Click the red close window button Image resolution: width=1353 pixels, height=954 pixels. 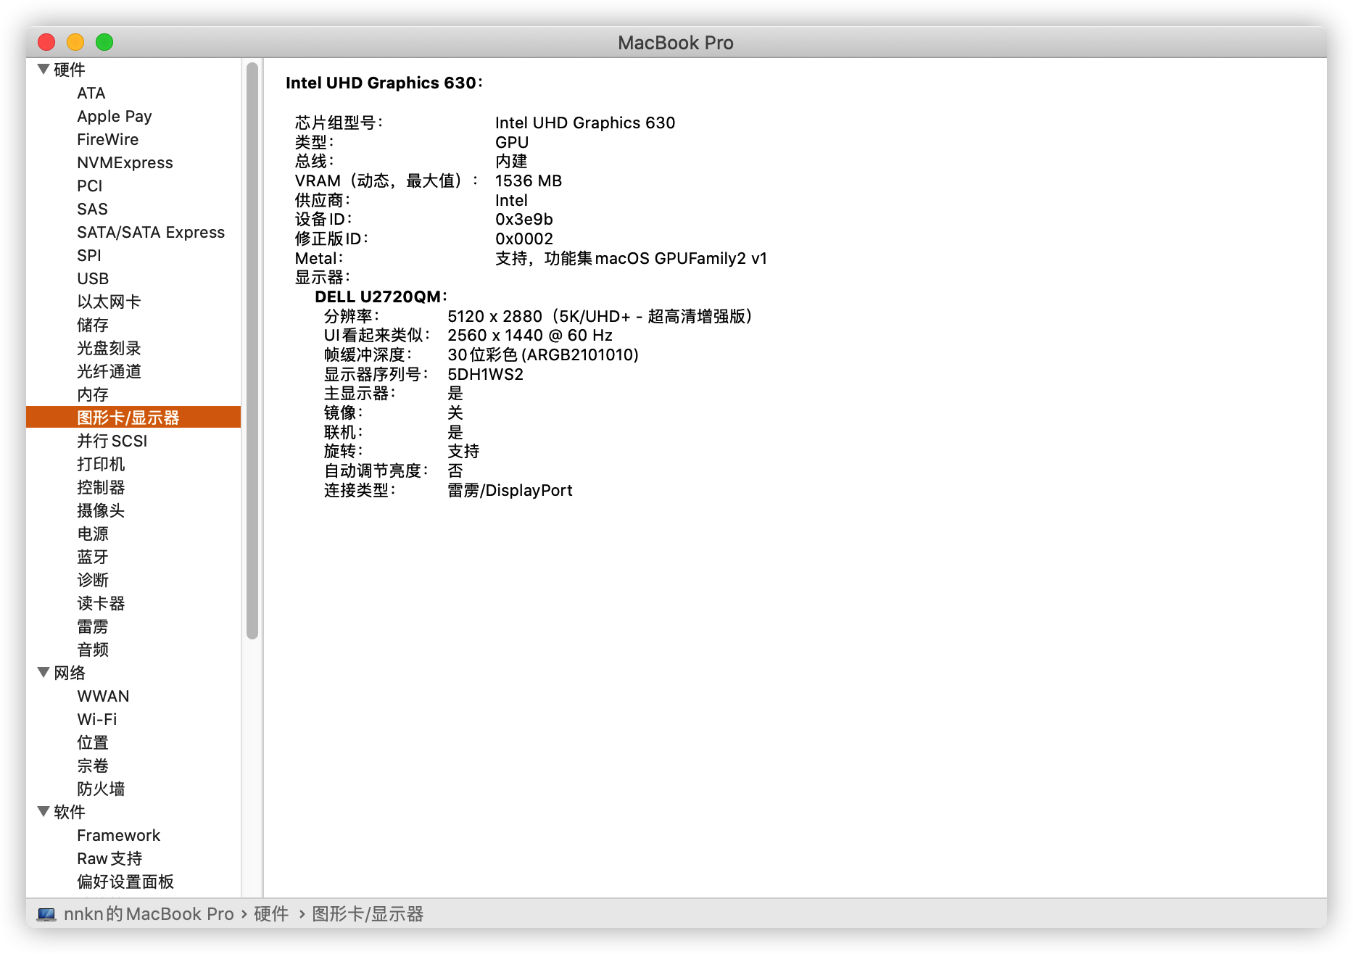pos(46,42)
